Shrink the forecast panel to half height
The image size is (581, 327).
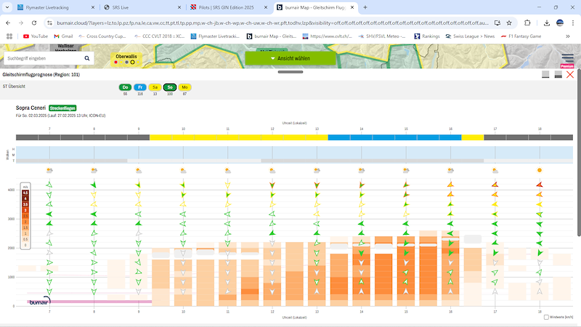click(x=545, y=75)
